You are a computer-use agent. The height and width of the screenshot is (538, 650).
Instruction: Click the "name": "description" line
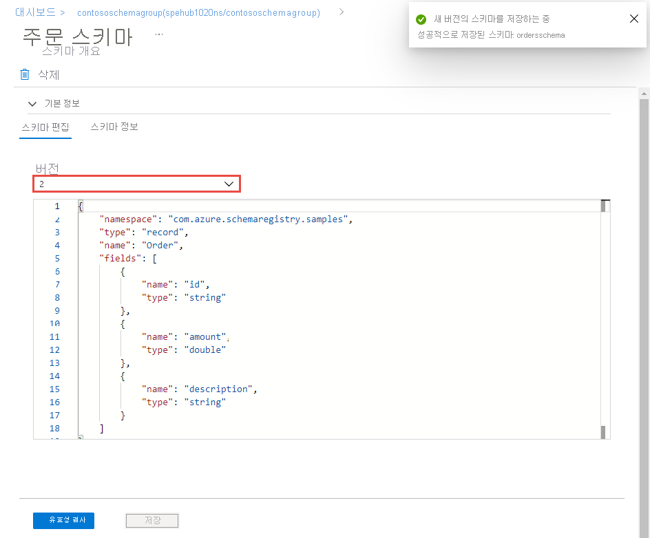coord(200,389)
